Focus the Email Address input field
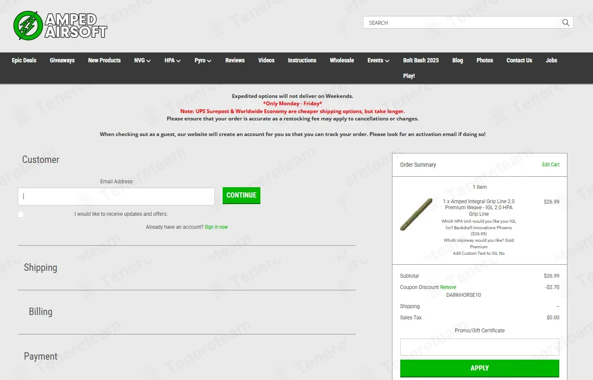The height and width of the screenshot is (380, 593). coord(116,196)
